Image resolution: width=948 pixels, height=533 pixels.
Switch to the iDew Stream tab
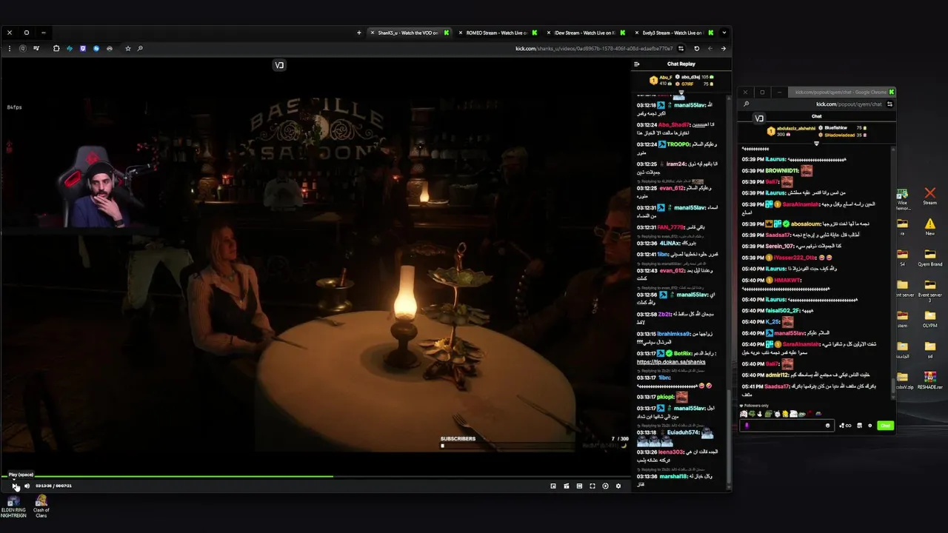585,33
